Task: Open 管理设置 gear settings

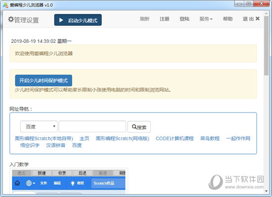Action: pos(23,20)
